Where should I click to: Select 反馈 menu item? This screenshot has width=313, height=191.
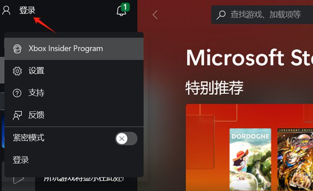(x=74, y=115)
